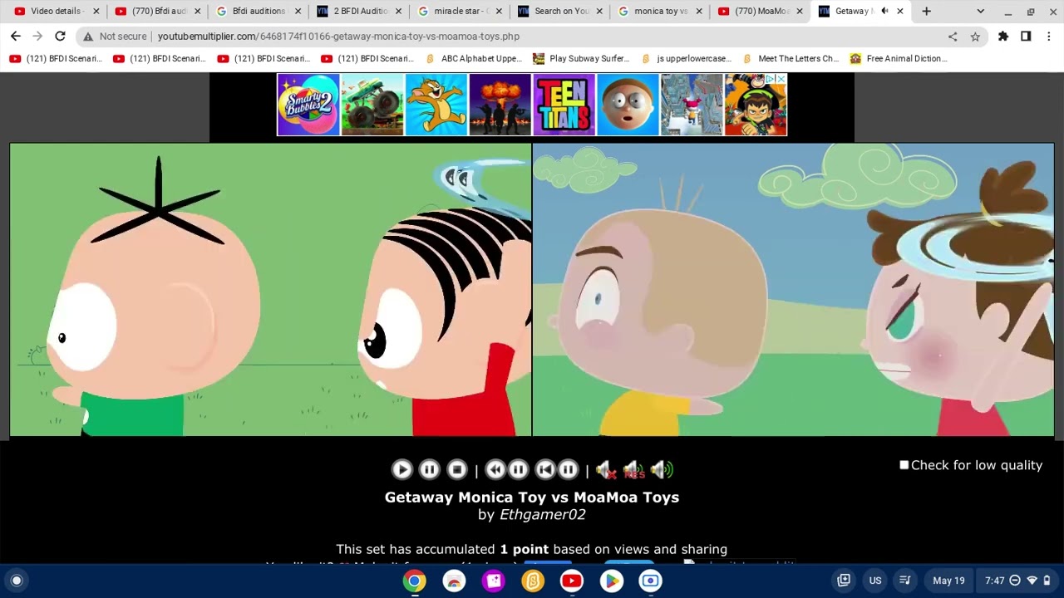Open the js upperlowercase bookmark
This screenshot has height=598, width=1064.
[x=687, y=59]
